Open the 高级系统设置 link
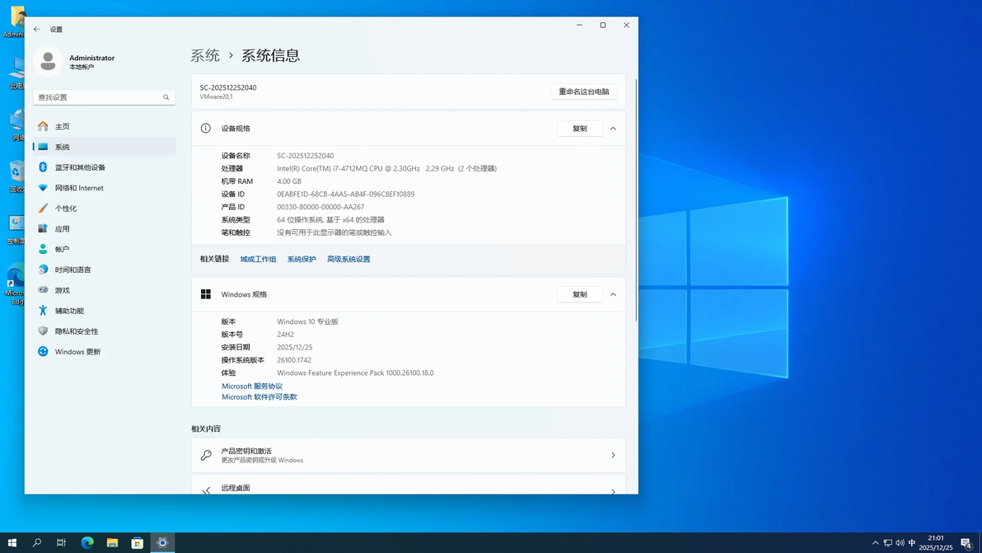 (x=348, y=259)
